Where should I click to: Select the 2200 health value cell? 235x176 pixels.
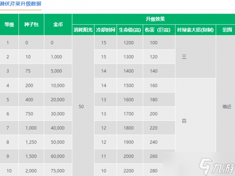(130, 171)
